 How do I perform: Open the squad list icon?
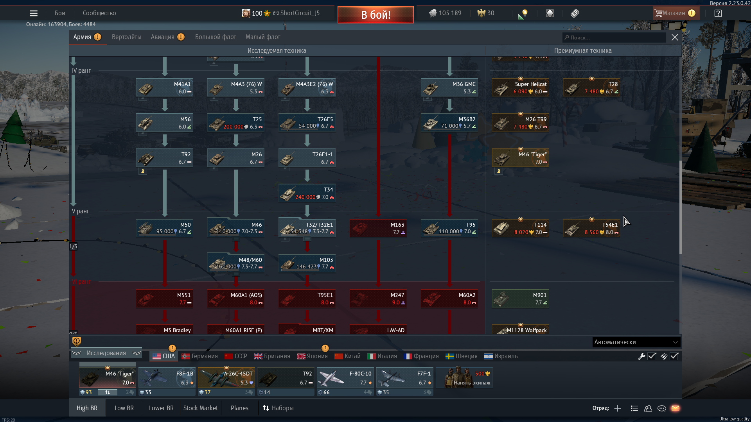tap(634, 408)
